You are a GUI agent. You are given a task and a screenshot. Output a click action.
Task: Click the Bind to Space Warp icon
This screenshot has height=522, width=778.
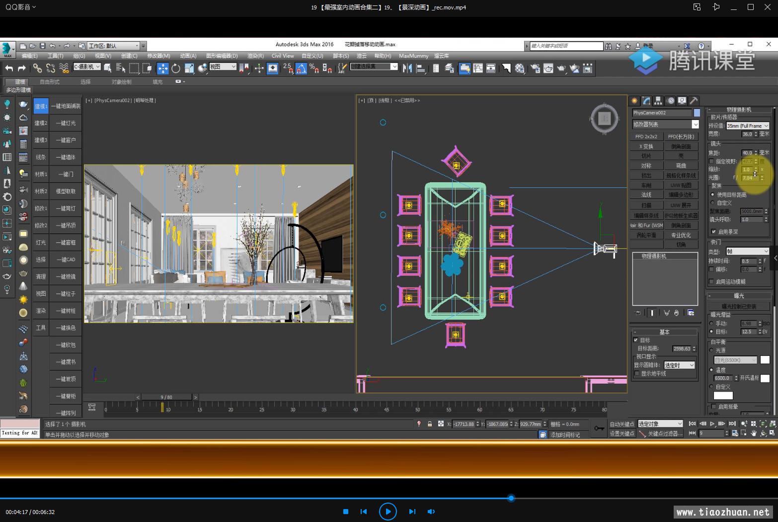pyautogui.click(x=64, y=68)
